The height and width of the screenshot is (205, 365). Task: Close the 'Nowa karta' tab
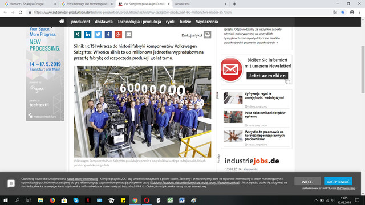click(225, 4)
